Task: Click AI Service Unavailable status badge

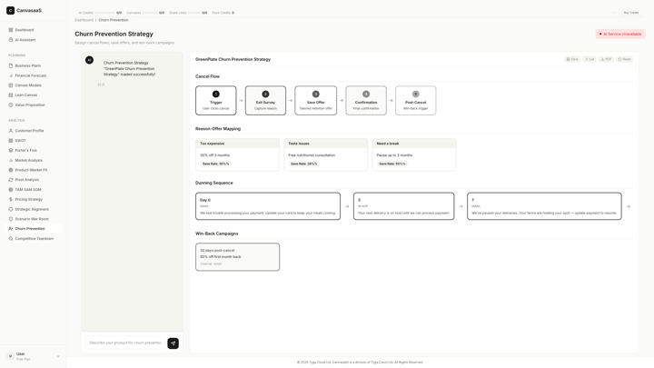Action: (x=620, y=35)
